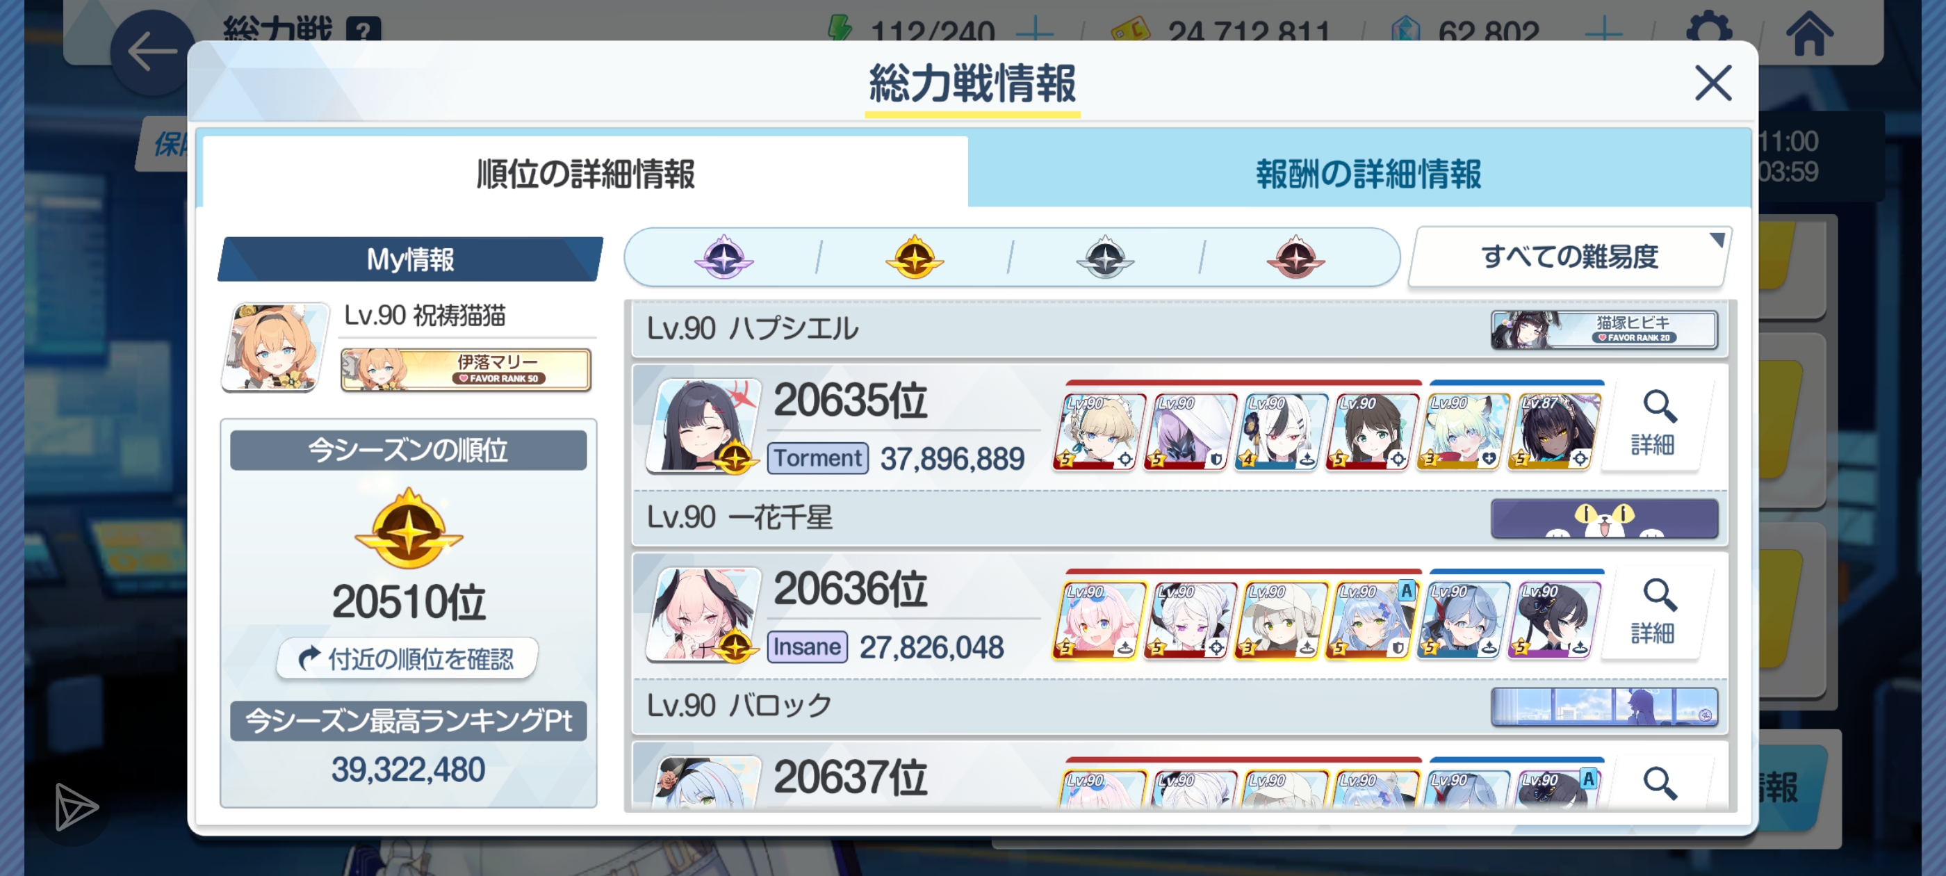Close the 総力戦情報 dialog
The height and width of the screenshot is (876, 1946).
1712,83
